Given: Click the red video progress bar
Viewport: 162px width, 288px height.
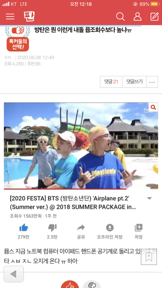Looking at the screenshot, I should click(x=65, y=189).
